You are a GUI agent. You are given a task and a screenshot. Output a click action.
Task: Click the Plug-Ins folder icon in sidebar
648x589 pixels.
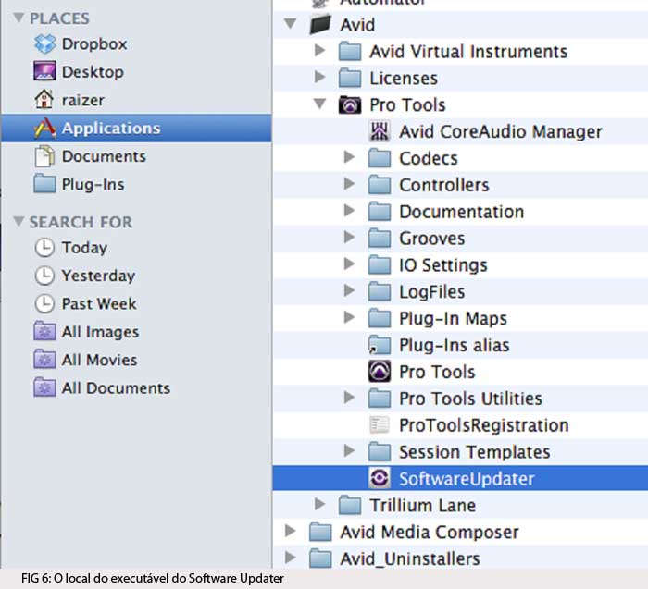pos(44,184)
